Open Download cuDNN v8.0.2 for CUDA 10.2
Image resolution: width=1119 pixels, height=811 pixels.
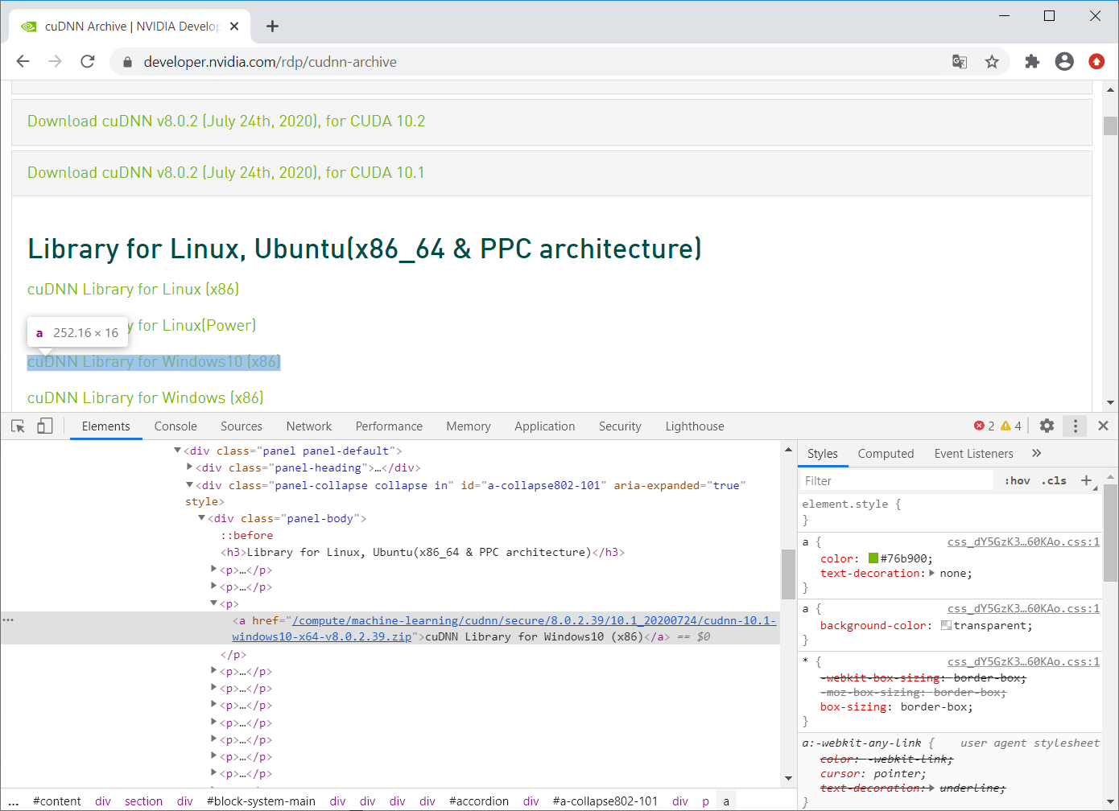226,121
